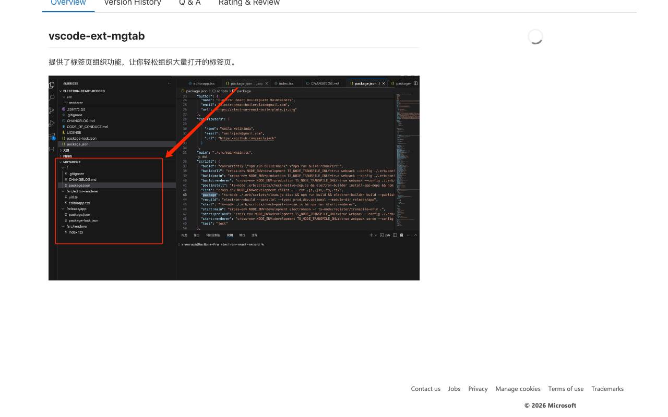
Task: Click the Manage cookies link
Action: click(x=518, y=389)
